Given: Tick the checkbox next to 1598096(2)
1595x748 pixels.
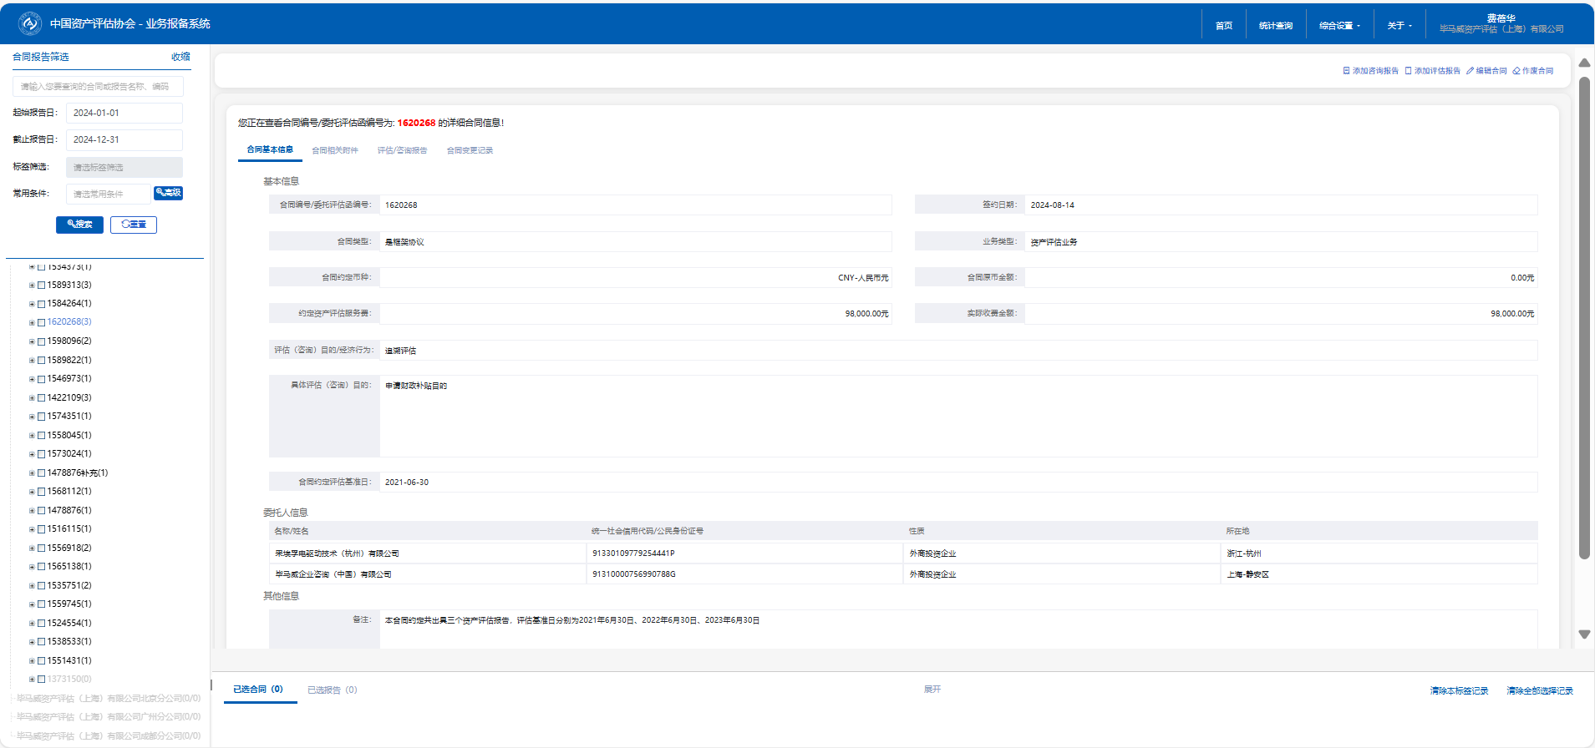Looking at the screenshot, I should coord(41,341).
